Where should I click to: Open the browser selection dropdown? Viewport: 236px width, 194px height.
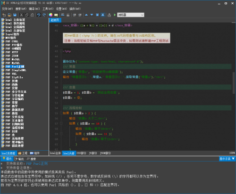[131, 15]
